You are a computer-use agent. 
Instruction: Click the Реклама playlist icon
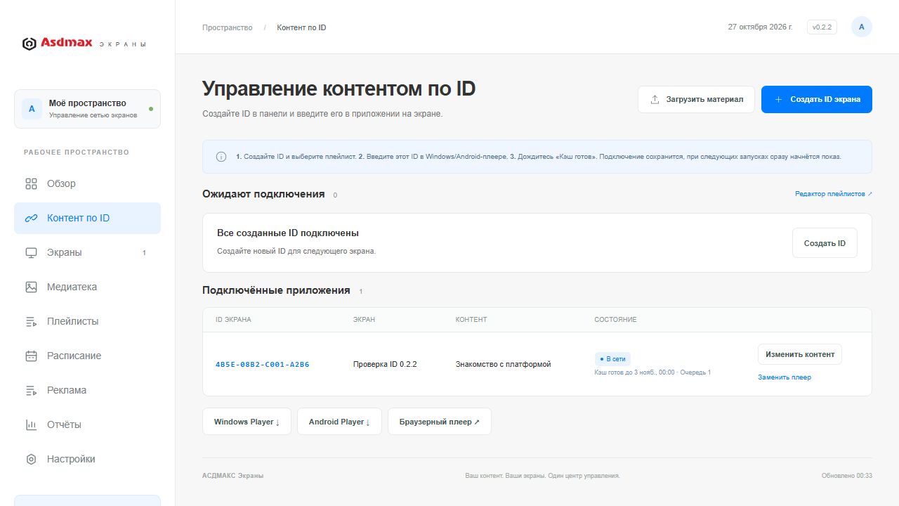31,390
